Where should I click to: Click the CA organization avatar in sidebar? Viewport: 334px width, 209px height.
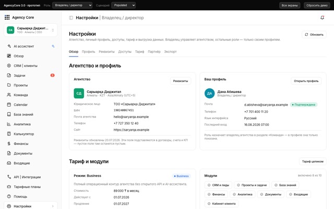pos(10,30)
